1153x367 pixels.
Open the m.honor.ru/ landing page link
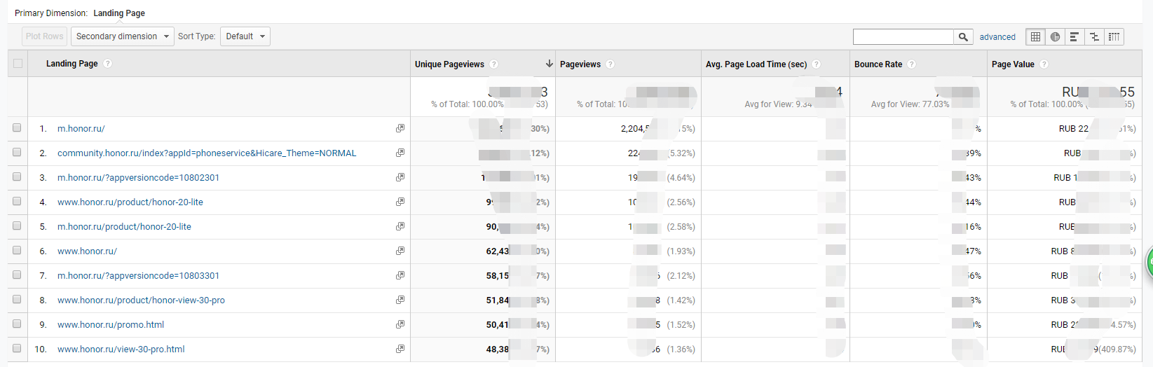click(81, 129)
